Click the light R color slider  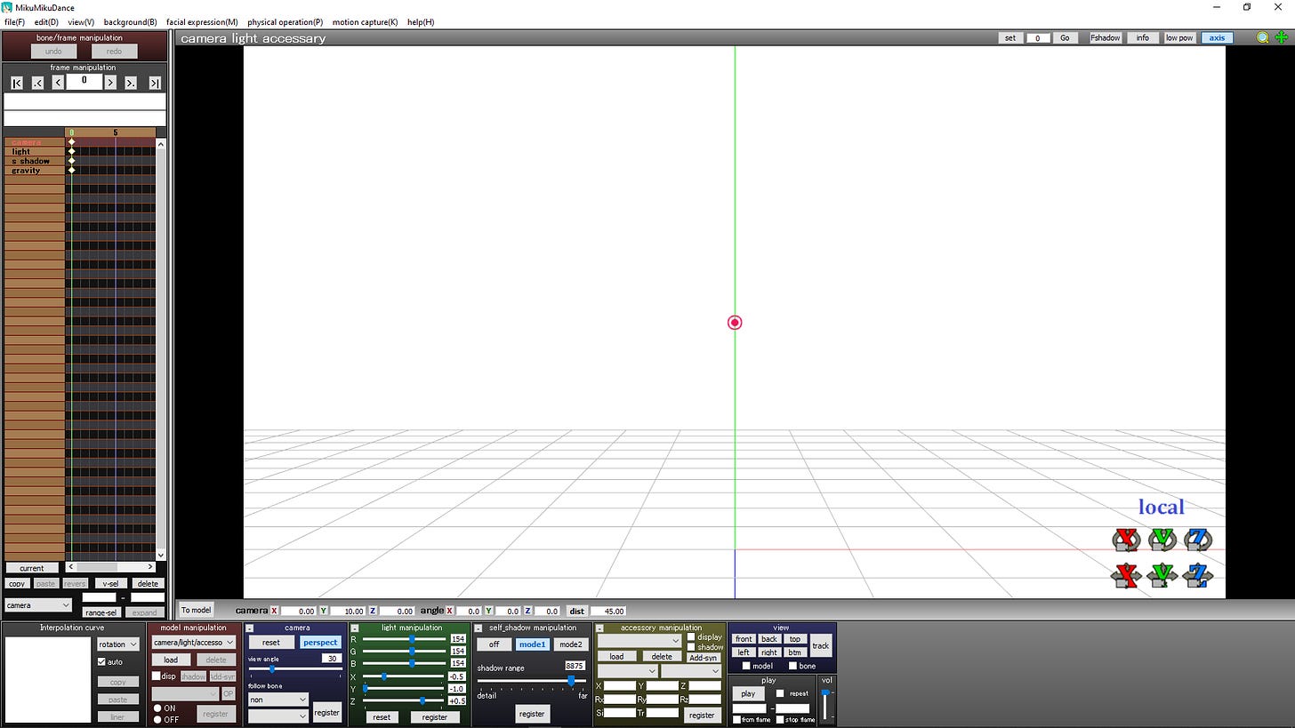403,639
